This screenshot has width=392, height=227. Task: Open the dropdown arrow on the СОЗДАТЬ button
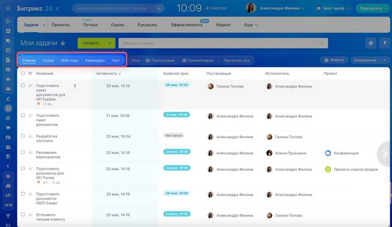[x=110, y=43]
